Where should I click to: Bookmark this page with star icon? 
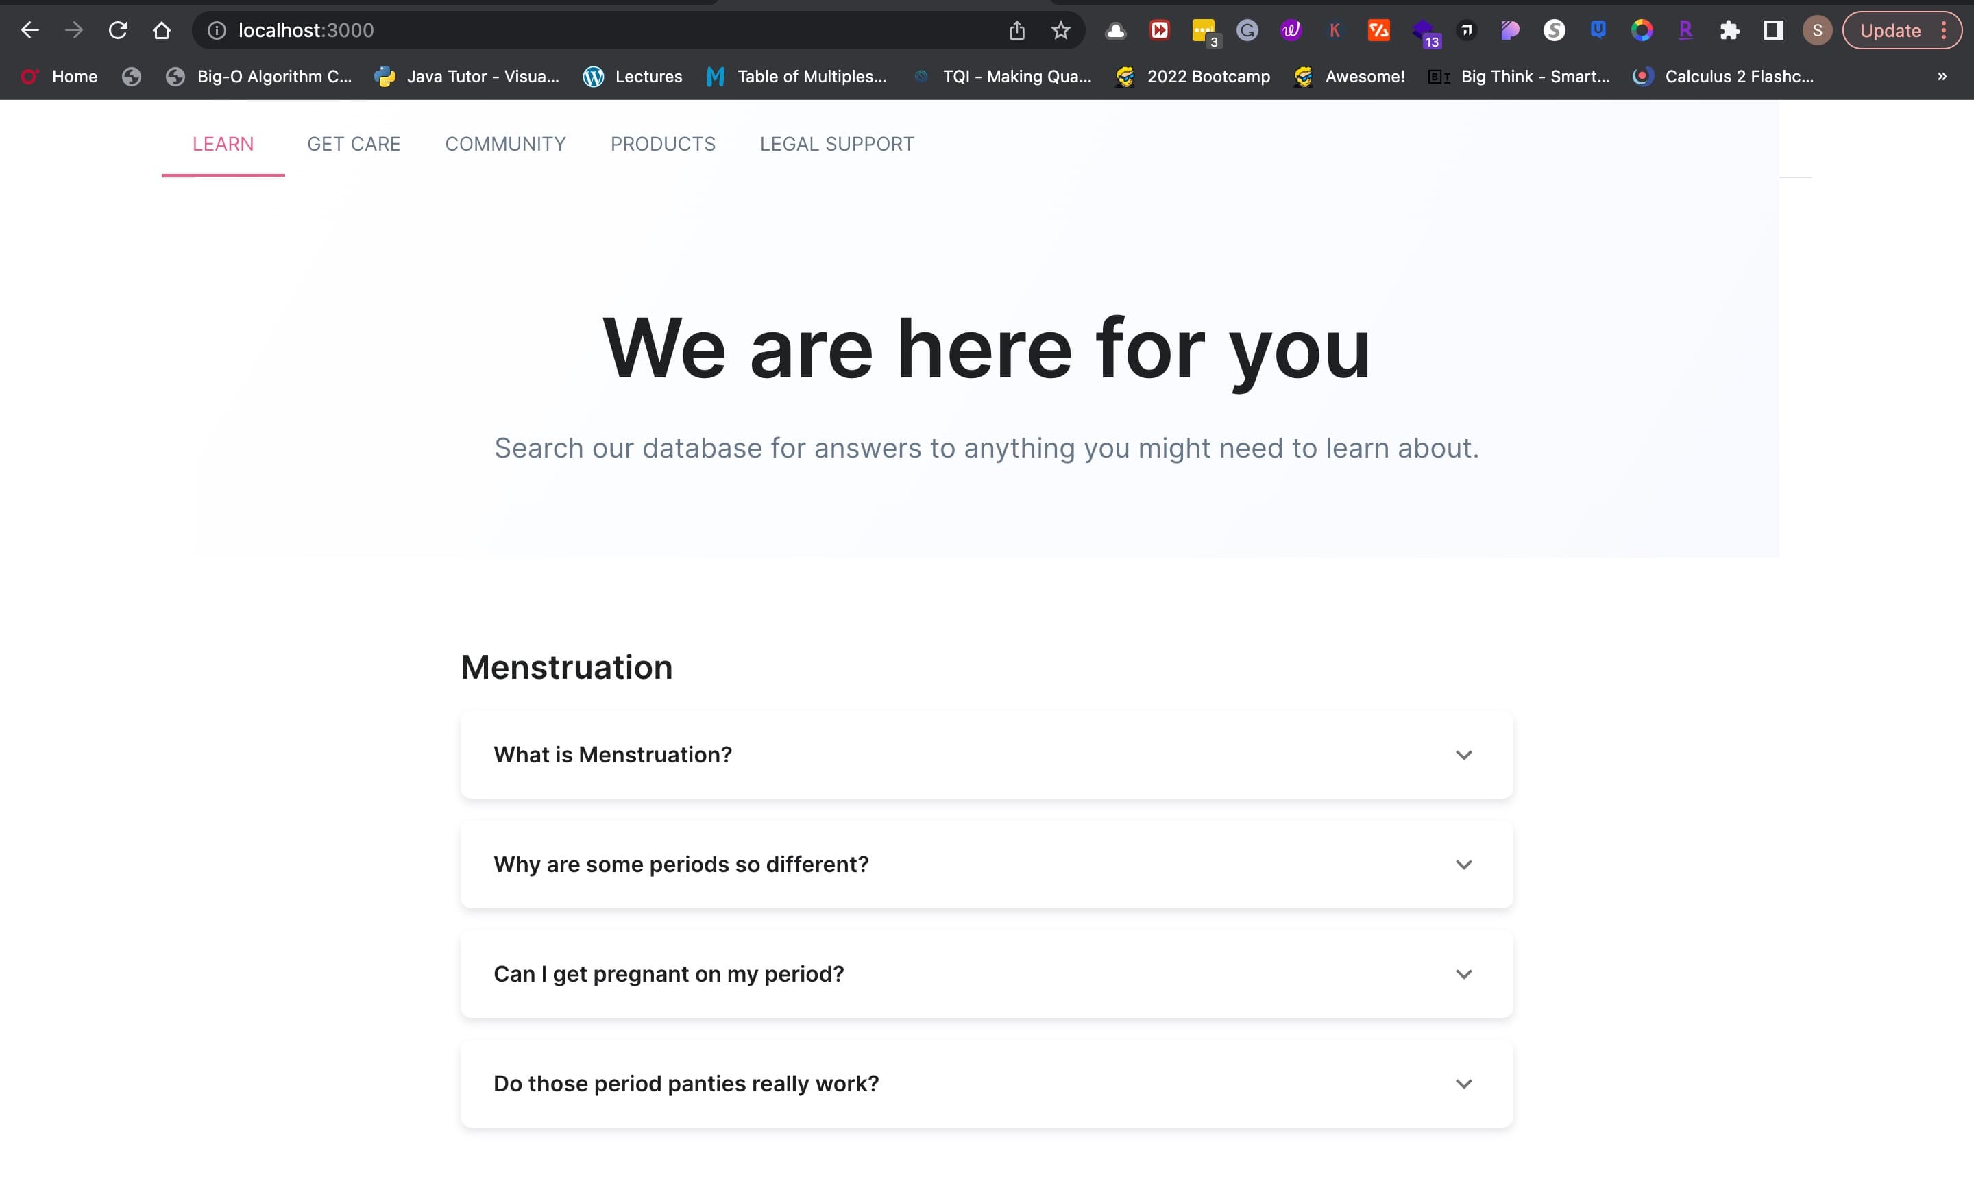tap(1060, 30)
